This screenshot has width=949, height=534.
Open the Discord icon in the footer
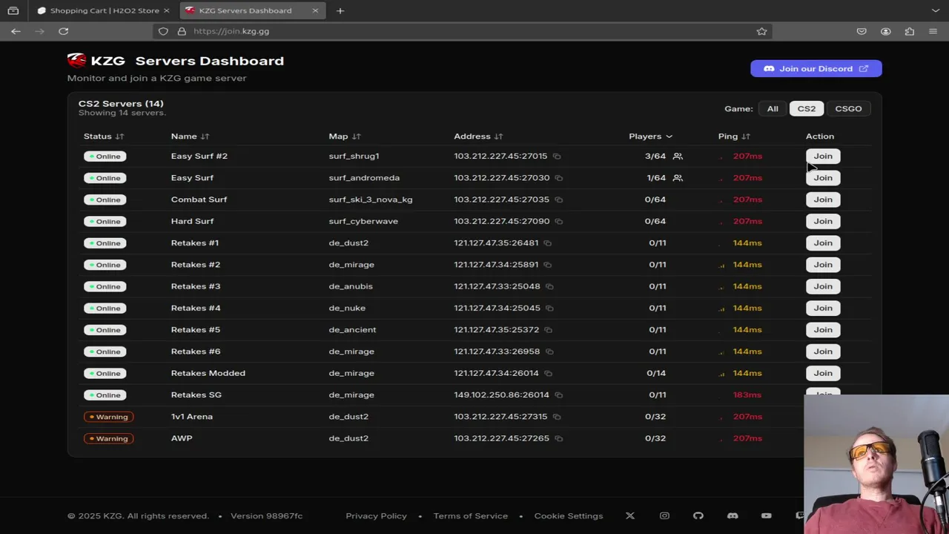pos(733,516)
